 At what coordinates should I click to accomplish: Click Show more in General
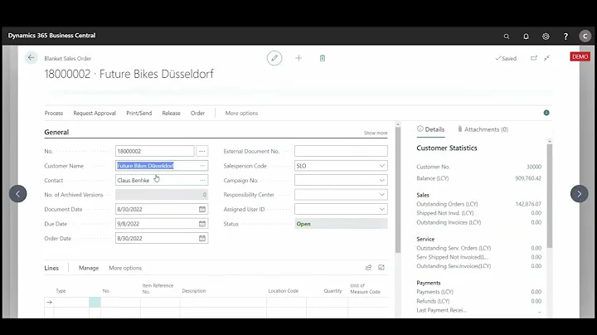[x=376, y=133]
